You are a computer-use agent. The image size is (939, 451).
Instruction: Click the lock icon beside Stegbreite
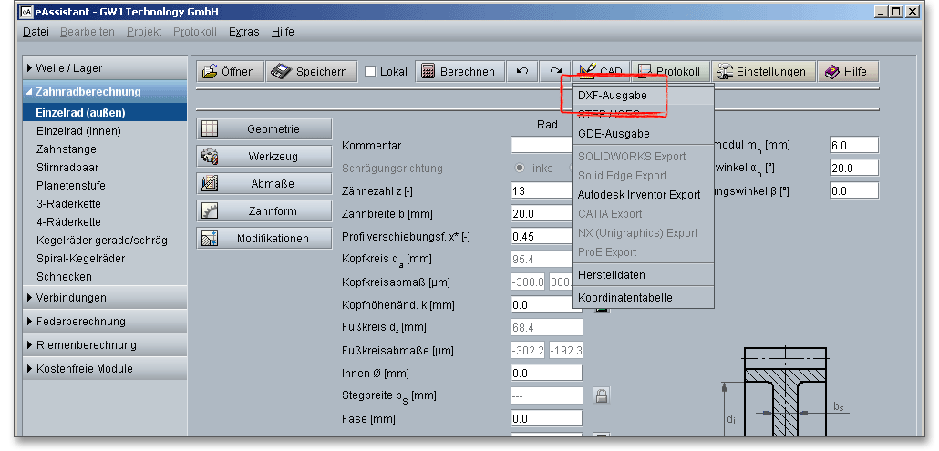pos(601,395)
